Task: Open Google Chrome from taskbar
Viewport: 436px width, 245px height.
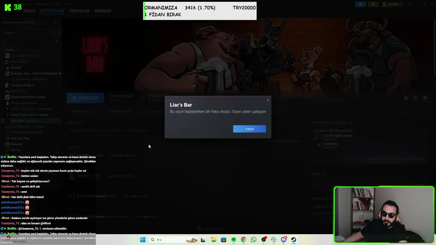Action: (x=244, y=240)
